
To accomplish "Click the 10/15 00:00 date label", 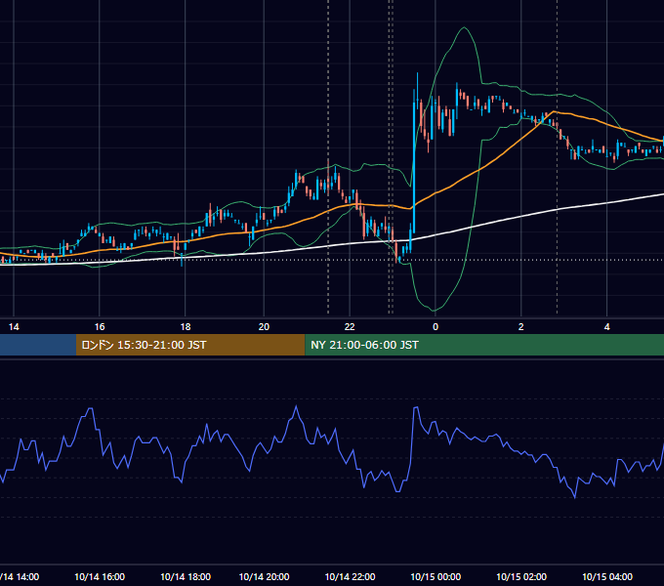I will 436,576.
